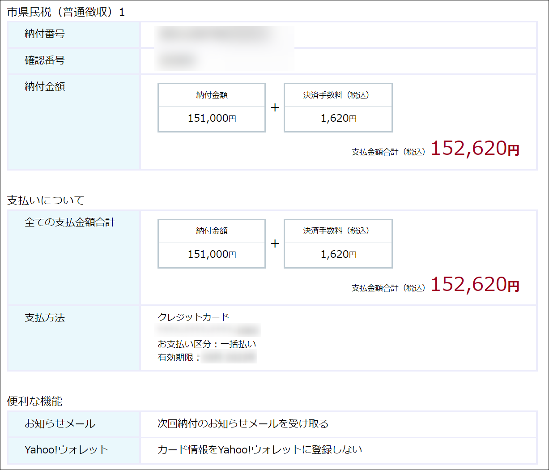This screenshot has width=549, height=470.
Task: Click the 市県民税（普通徴収）1 heading
Action: (66, 13)
